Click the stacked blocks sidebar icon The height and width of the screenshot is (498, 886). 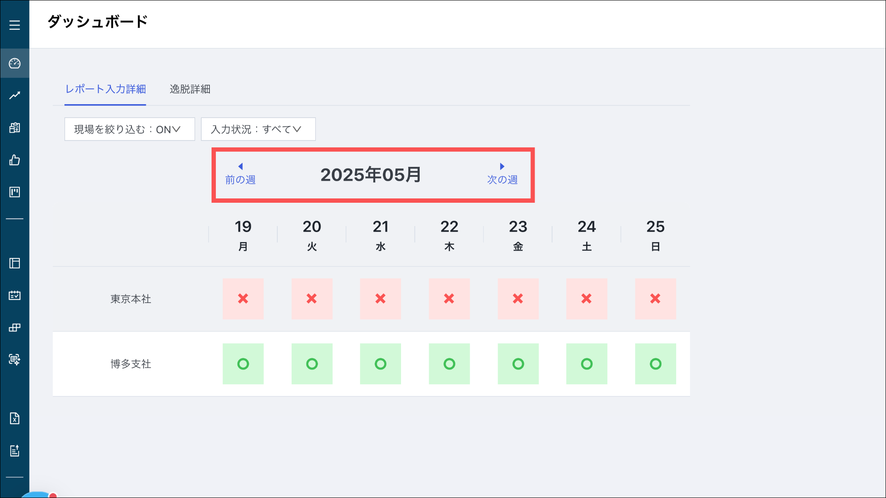click(15, 328)
